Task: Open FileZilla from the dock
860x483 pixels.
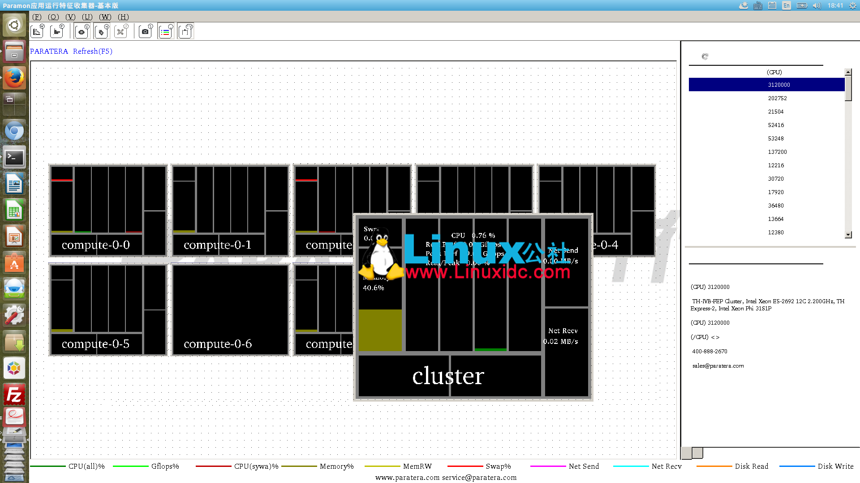Action: coord(14,395)
